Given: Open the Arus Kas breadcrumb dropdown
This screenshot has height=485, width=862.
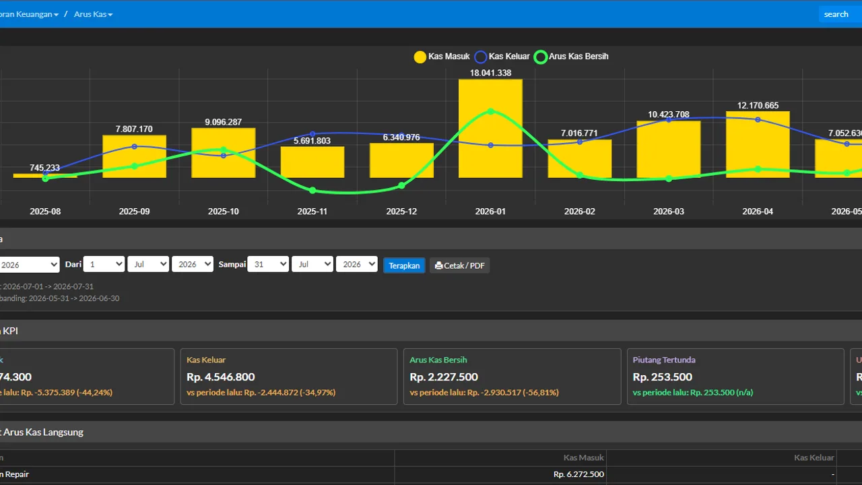Looking at the screenshot, I should [93, 14].
